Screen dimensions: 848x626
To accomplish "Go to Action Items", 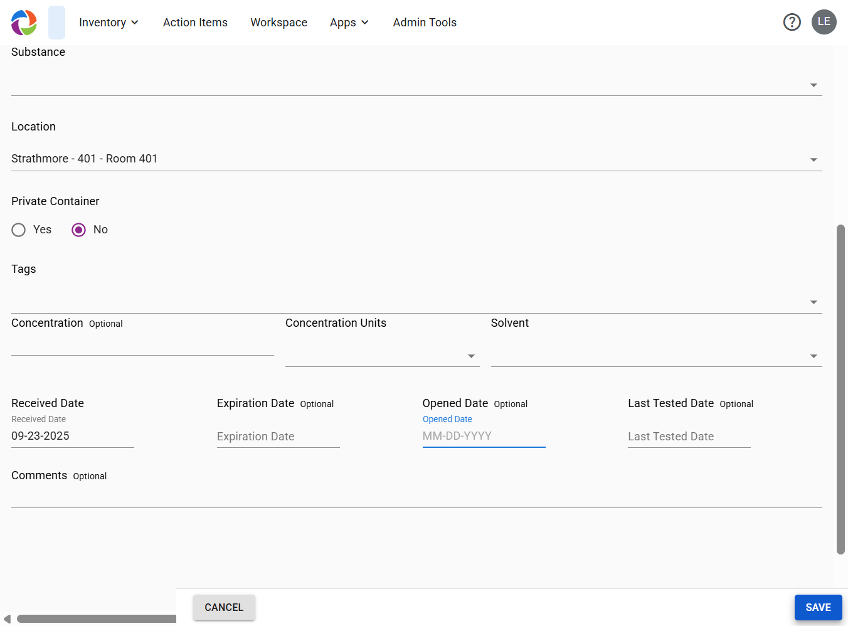I will click(x=196, y=23).
